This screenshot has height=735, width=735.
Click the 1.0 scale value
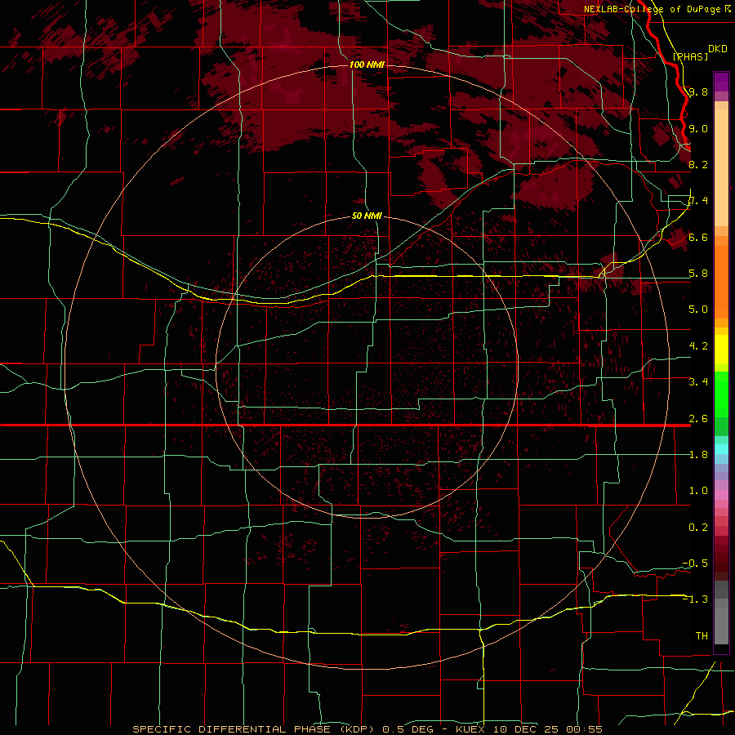698,491
